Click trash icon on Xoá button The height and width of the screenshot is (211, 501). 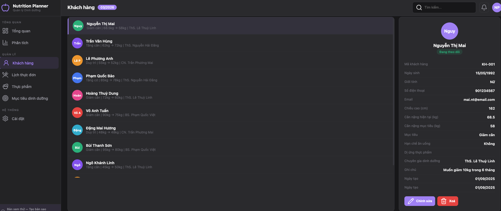tap(444, 201)
